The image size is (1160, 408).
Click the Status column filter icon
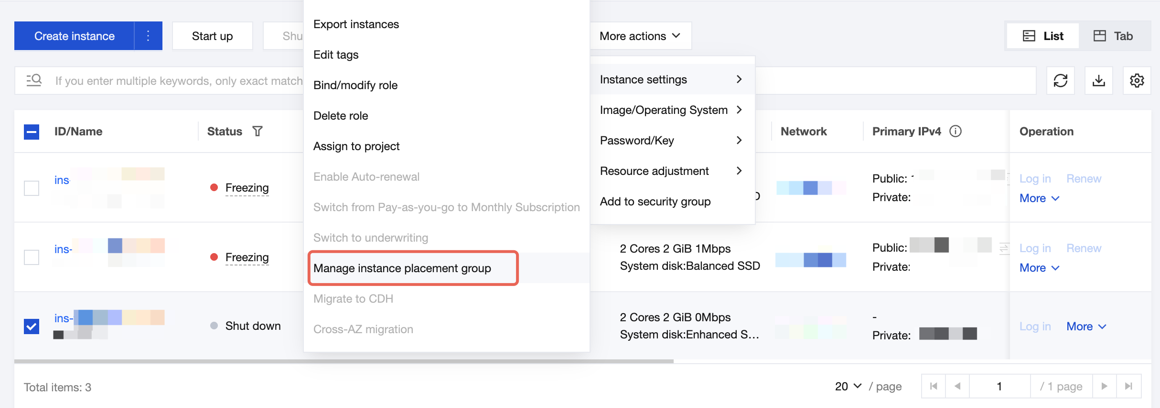pos(258,131)
